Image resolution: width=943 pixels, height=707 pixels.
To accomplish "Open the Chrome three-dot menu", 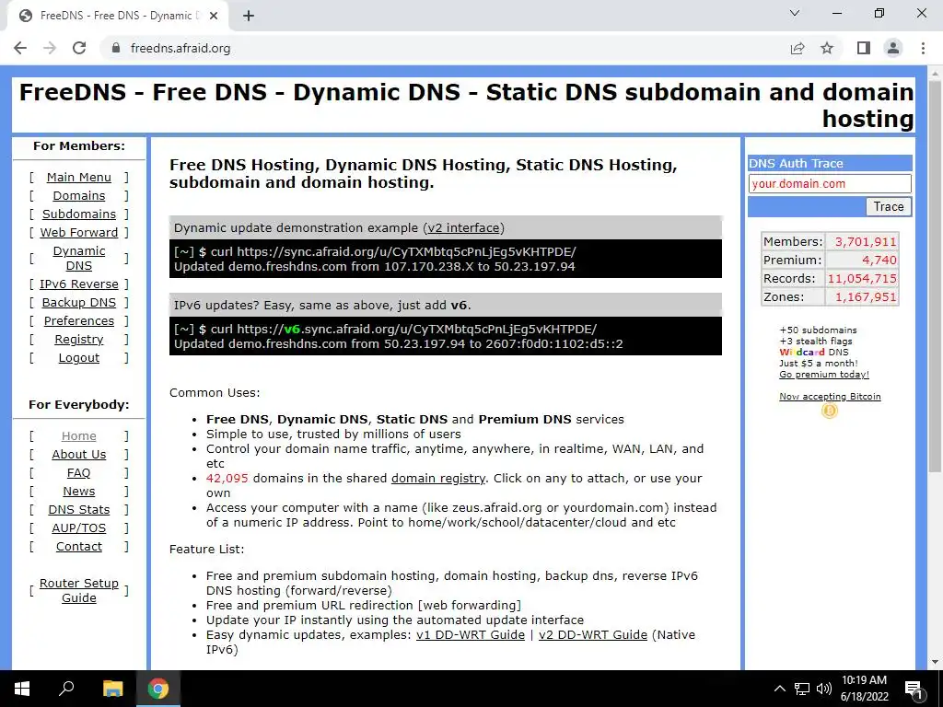I will pyautogui.click(x=923, y=48).
